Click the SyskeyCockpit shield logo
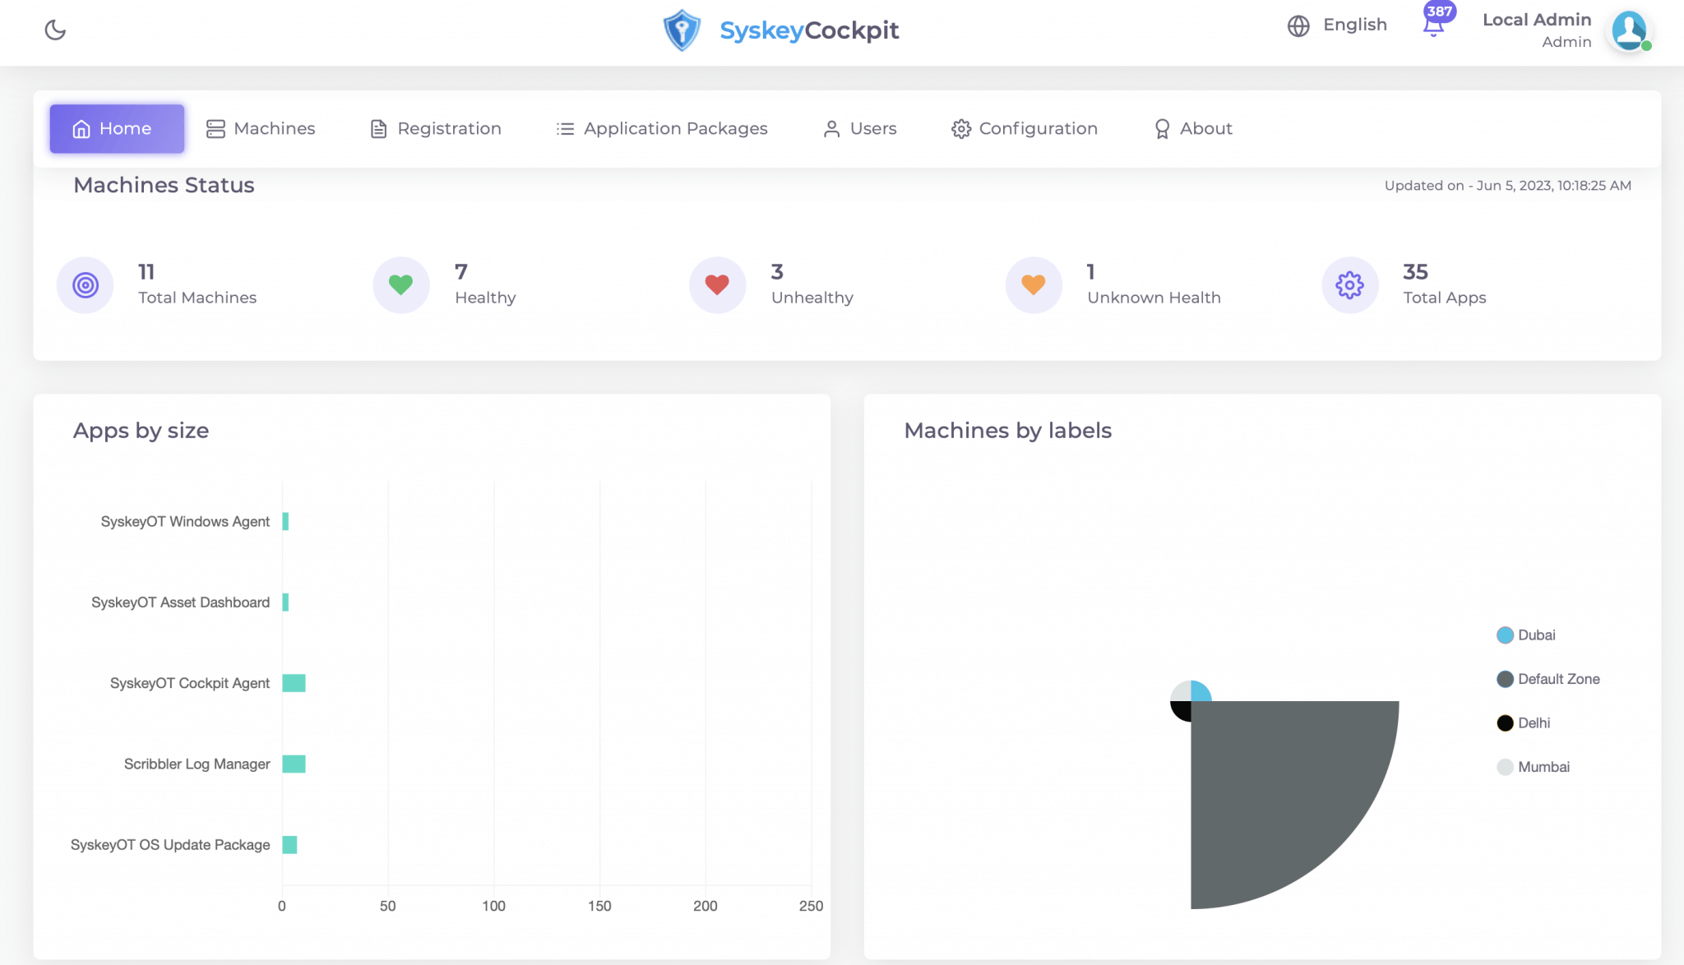The image size is (1684, 965). coord(682,30)
